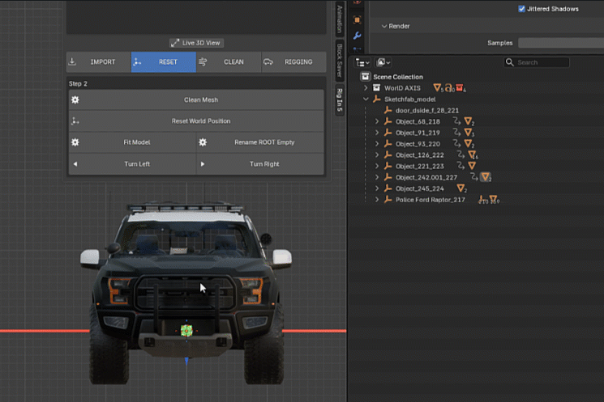
Task: Select the door_dside_f_28_221 row name
Action: (x=427, y=110)
